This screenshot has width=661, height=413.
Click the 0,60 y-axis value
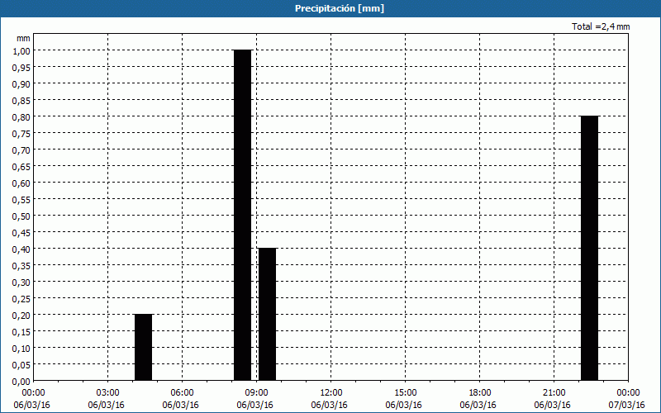pyautogui.click(x=21, y=183)
